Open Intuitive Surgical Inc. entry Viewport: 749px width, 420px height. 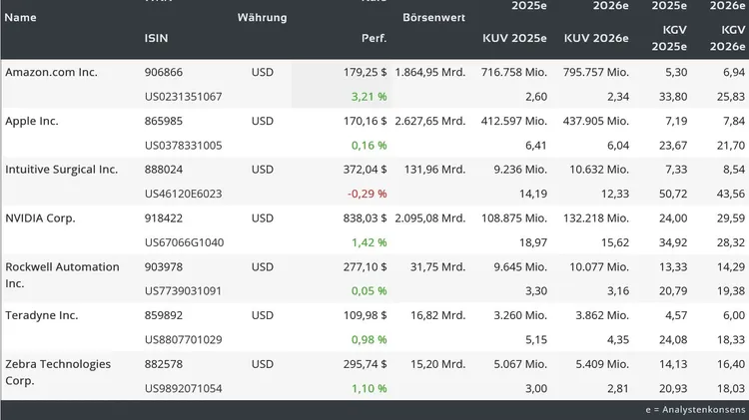point(61,170)
